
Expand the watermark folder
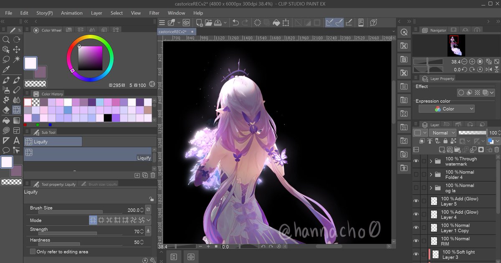point(431,161)
